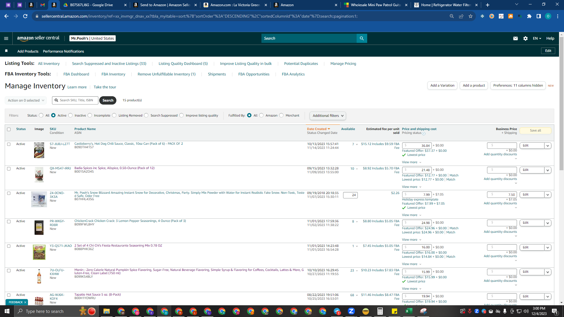Viewport: 564px width, 317px height.
Task: Open Edit dropdown arrow for Badia Spices row
Action: click(548, 170)
